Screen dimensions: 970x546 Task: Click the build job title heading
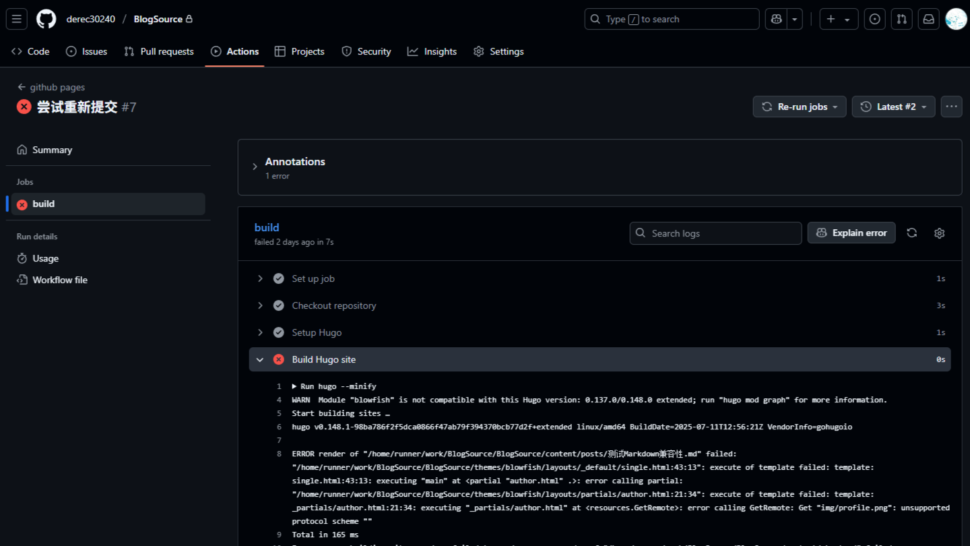(267, 227)
